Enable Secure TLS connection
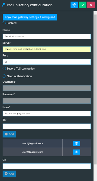 [x=4, y=68]
